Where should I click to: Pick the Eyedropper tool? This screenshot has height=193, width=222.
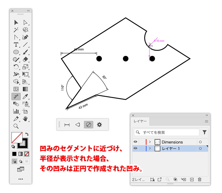pyautogui.click(x=25, y=96)
